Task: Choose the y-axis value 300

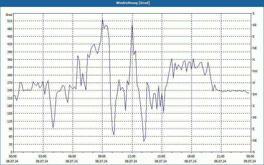Action: (10, 75)
